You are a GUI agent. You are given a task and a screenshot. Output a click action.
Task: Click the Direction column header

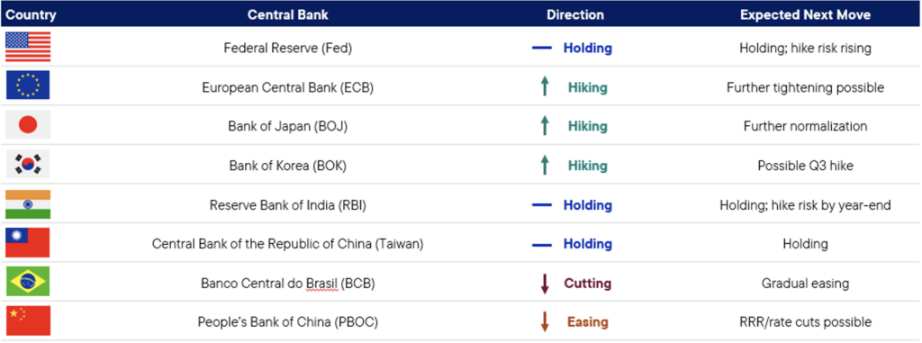tap(575, 14)
